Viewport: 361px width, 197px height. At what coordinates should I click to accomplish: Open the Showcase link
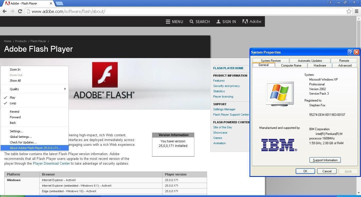tap(220, 133)
